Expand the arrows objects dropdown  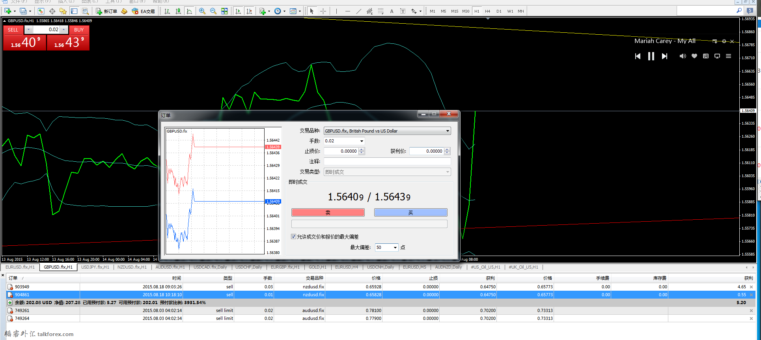420,11
